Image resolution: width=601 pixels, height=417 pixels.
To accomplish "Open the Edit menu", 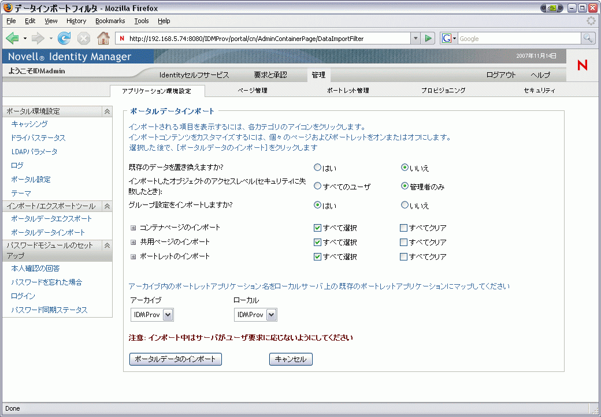I will 30,21.
